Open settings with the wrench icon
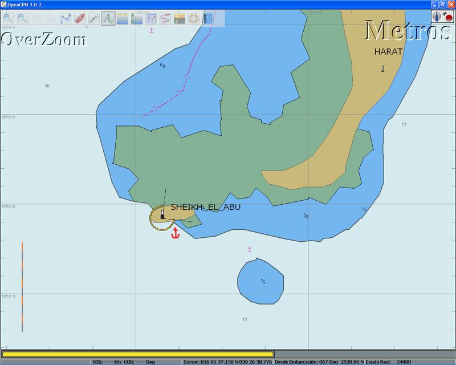The height and width of the screenshot is (365, 456). click(94, 19)
